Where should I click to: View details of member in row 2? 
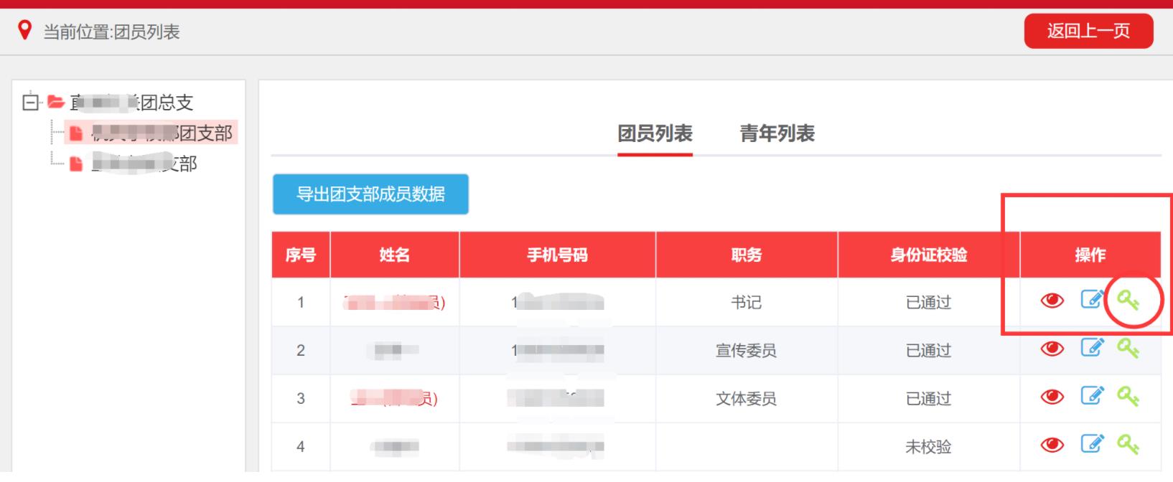pyautogui.click(x=1052, y=349)
